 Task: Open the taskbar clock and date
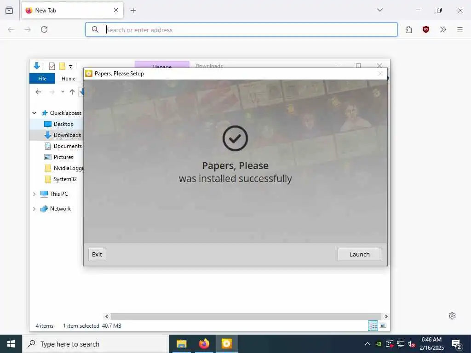point(431,344)
